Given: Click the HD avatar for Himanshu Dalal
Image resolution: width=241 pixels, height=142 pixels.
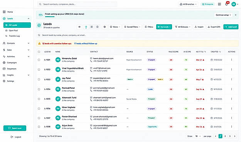Looking at the screenshot, I should tap(58, 60).
